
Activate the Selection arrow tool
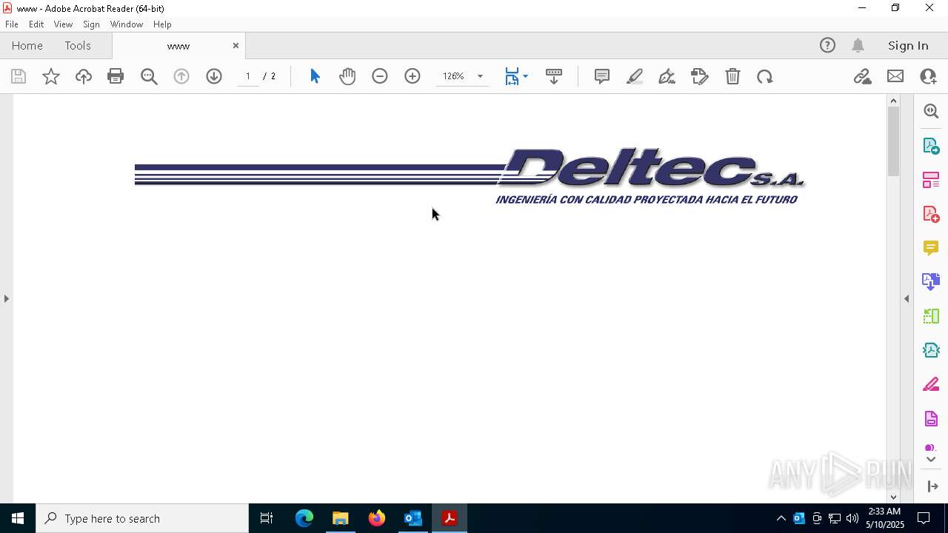(x=315, y=76)
